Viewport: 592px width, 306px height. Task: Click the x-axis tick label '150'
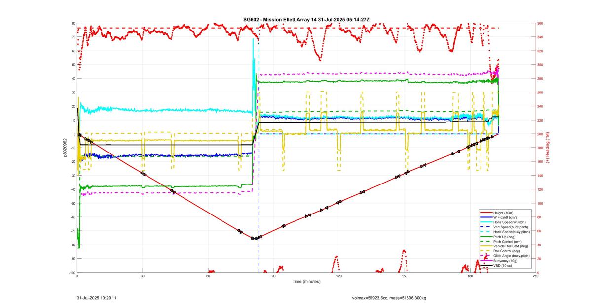point(405,277)
